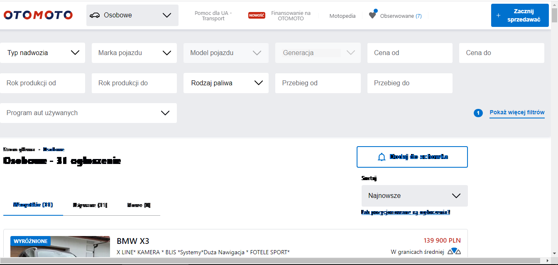Click the Zacznij sprzedawać button

click(x=520, y=15)
